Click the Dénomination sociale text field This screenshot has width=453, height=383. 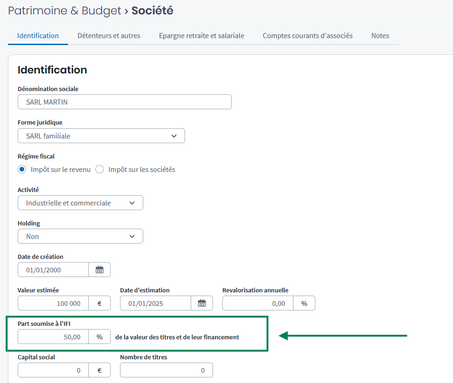coord(125,102)
